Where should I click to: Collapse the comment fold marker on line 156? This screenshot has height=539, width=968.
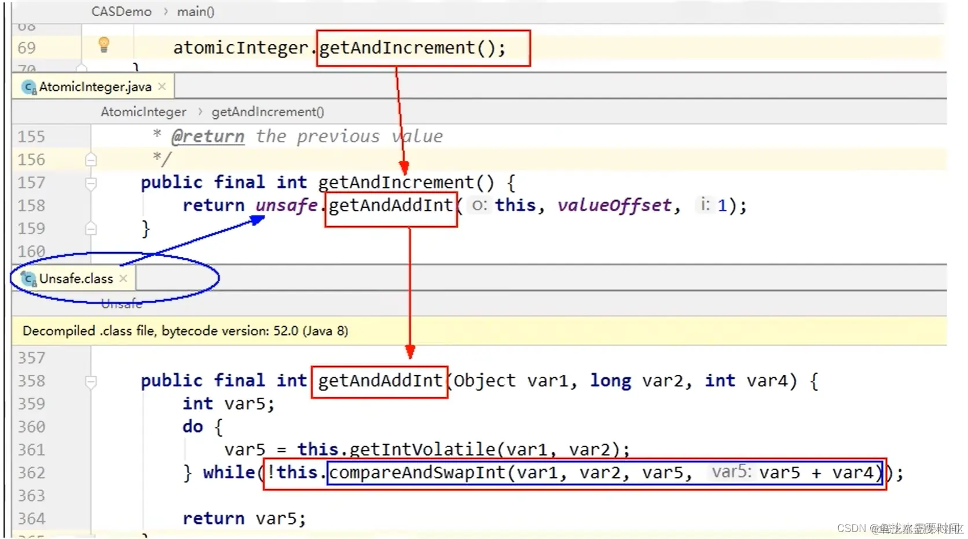pos(91,160)
